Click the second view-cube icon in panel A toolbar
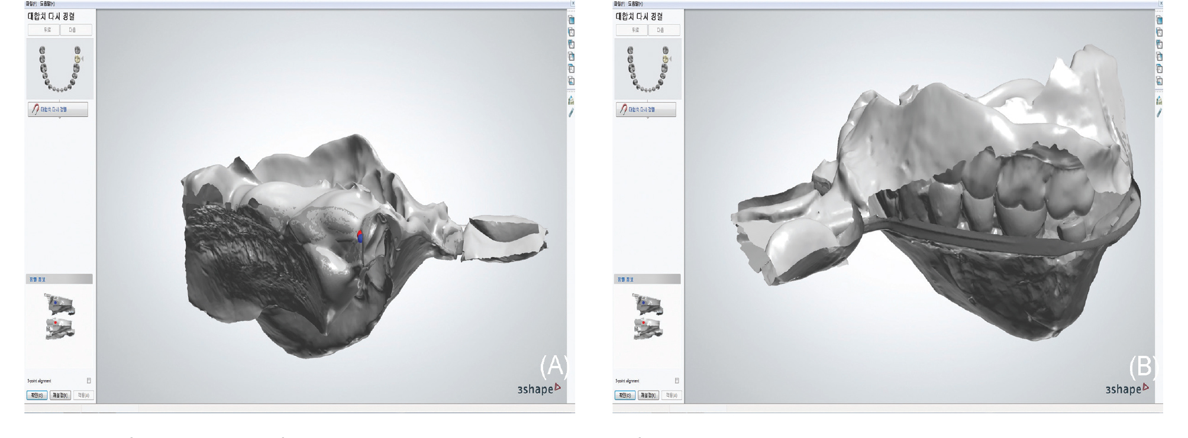 (x=572, y=32)
